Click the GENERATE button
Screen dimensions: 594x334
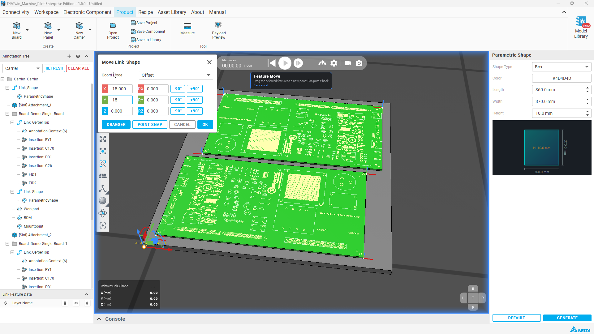tap(567, 318)
